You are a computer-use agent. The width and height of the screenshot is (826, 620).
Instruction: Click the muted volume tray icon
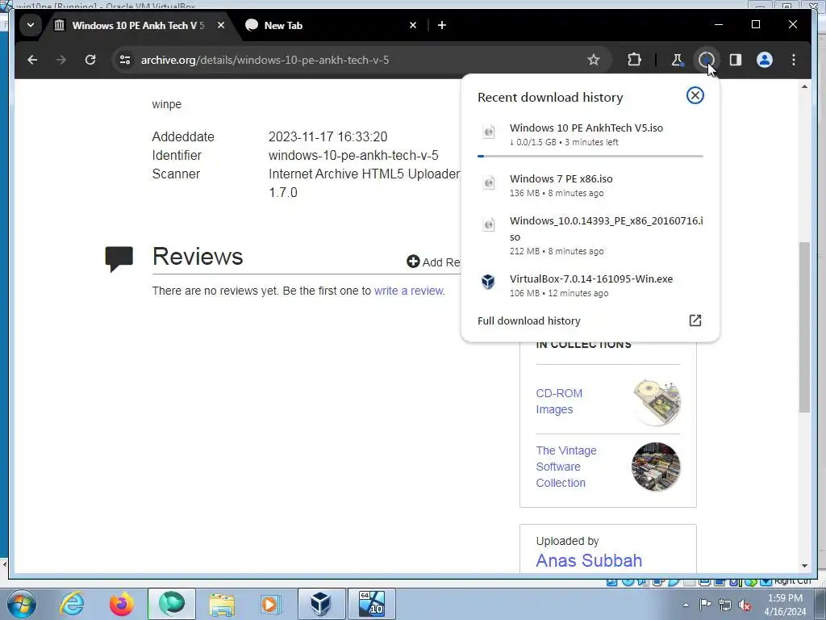tap(745, 605)
